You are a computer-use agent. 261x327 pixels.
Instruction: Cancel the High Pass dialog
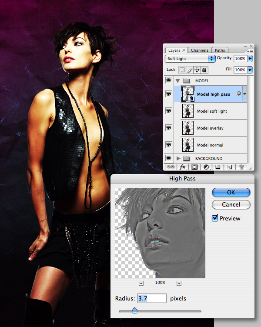coord(231,204)
